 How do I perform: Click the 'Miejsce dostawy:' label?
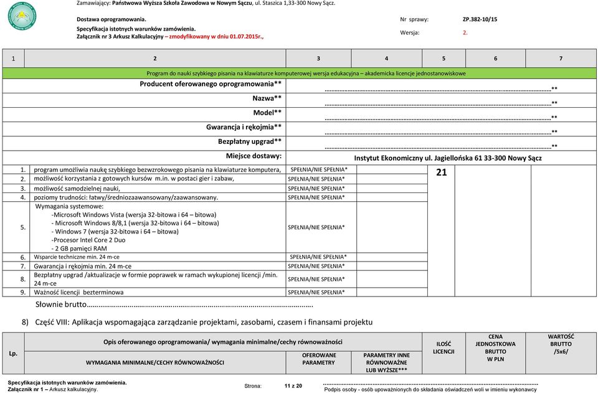pos(254,156)
